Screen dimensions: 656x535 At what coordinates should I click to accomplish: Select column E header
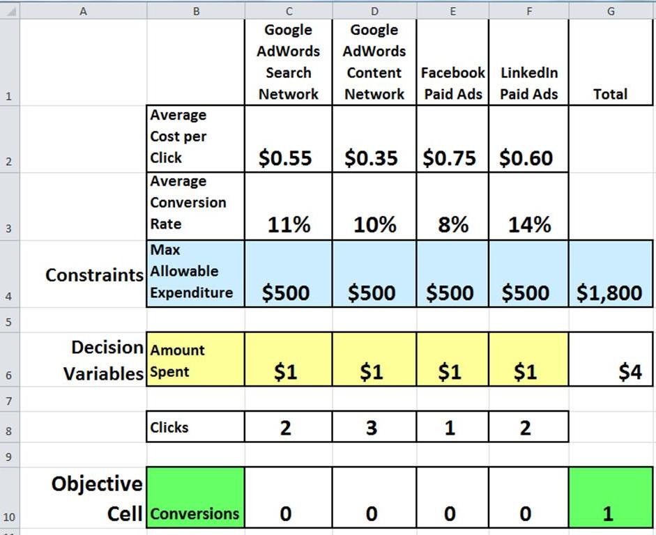tap(452, 11)
